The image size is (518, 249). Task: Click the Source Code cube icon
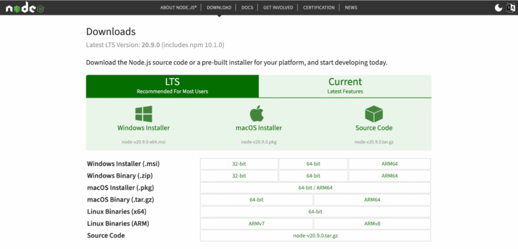coord(374,114)
